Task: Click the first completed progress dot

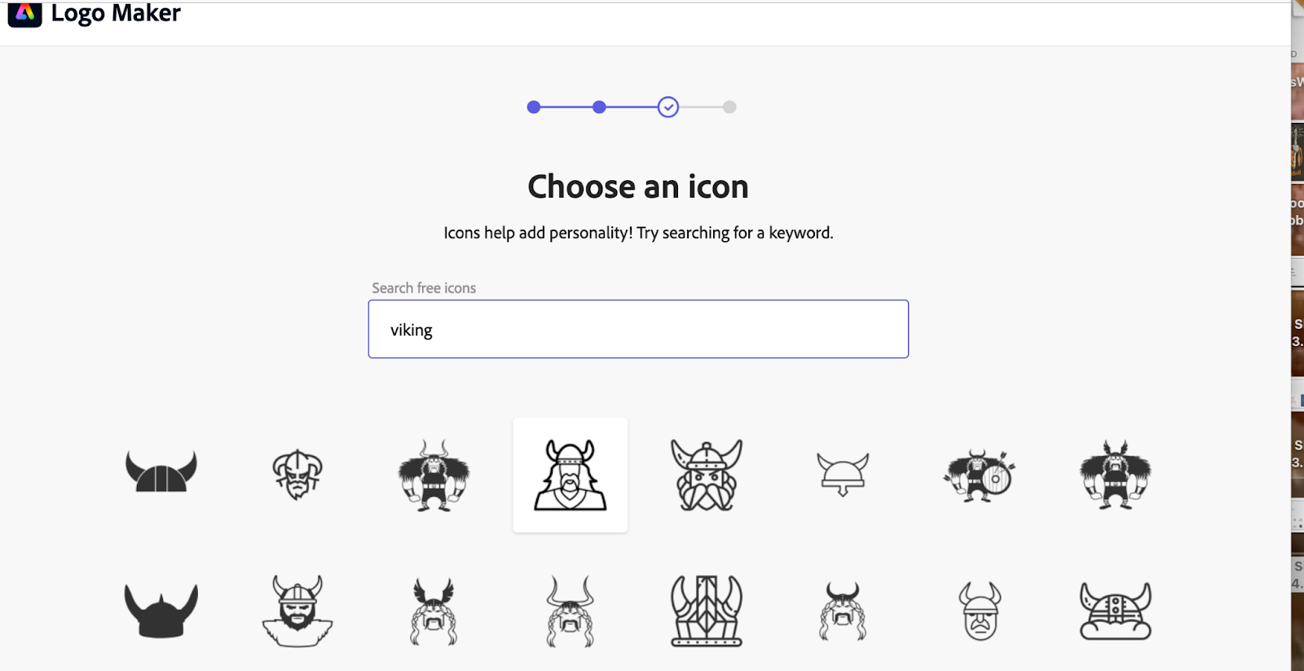Action: click(535, 107)
